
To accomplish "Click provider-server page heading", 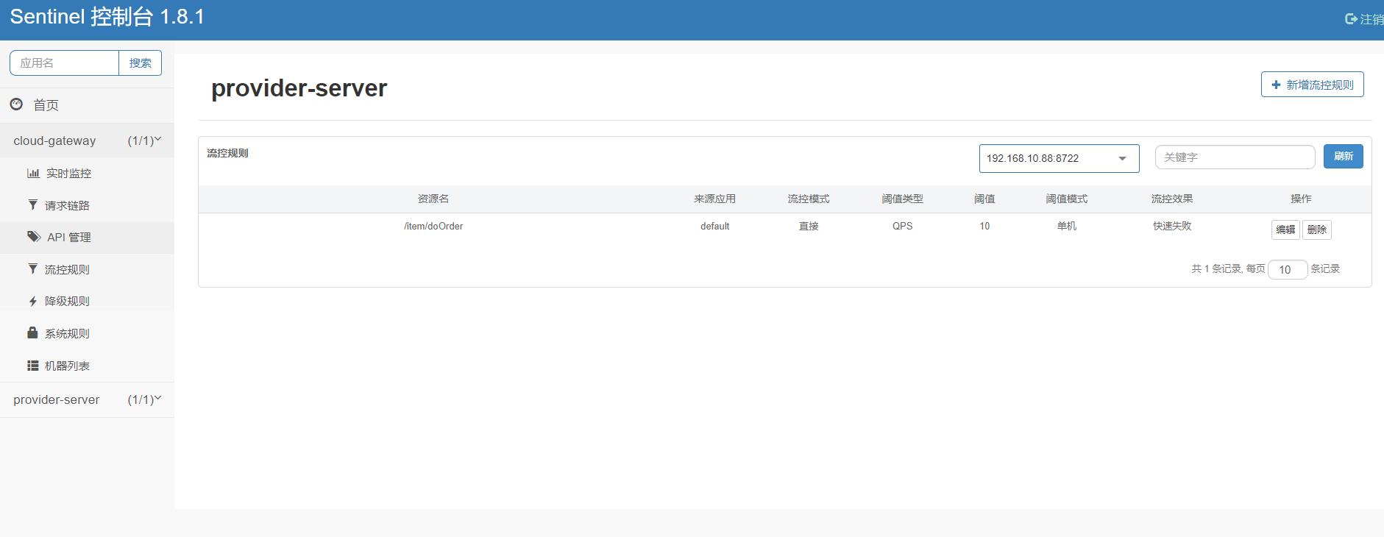I will [x=299, y=88].
